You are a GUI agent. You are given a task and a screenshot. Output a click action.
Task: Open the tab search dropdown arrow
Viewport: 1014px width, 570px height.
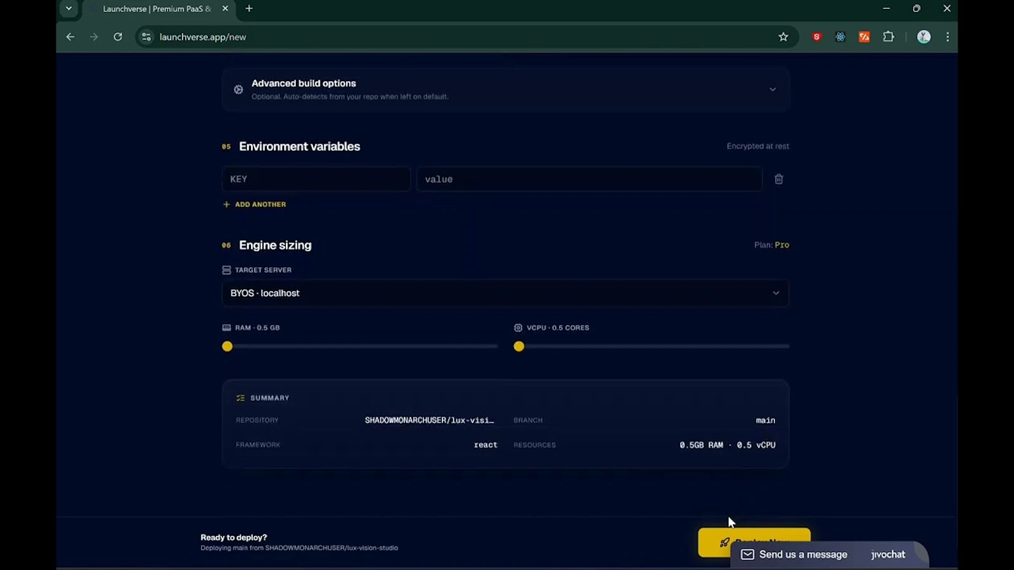coord(68,9)
